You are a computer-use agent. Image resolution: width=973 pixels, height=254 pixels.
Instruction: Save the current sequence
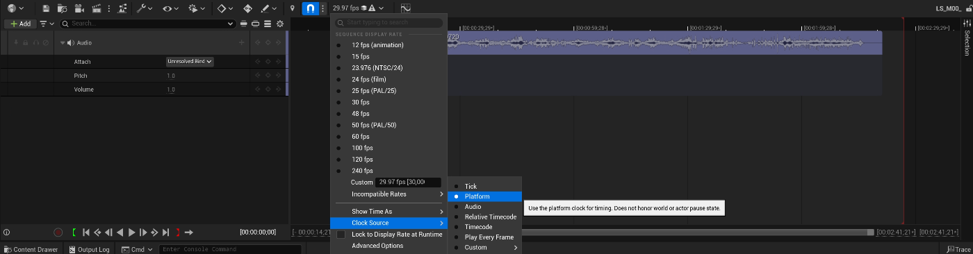(46, 8)
